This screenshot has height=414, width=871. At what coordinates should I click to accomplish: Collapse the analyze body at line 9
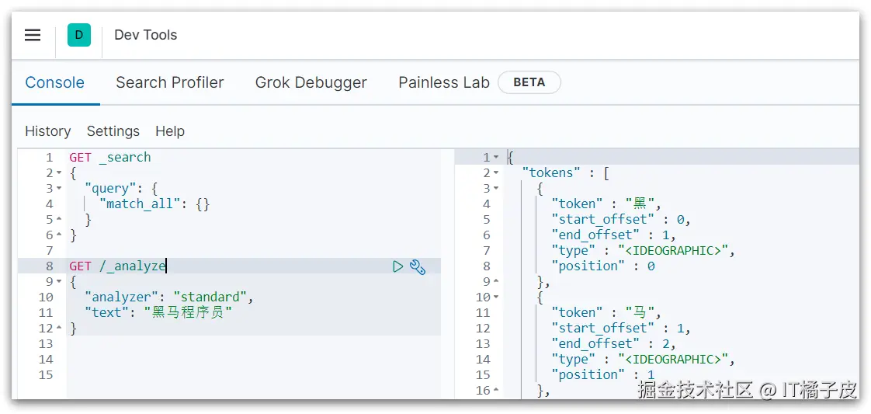coord(59,282)
